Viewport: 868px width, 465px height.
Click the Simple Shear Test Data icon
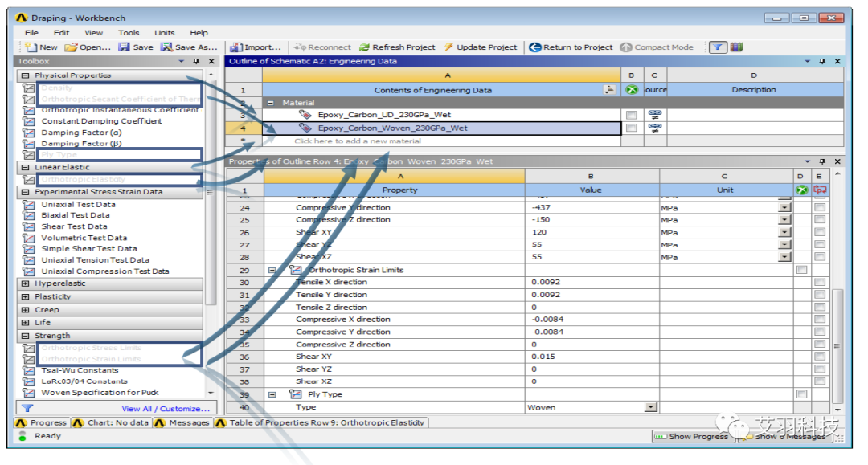click(x=28, y=249)
